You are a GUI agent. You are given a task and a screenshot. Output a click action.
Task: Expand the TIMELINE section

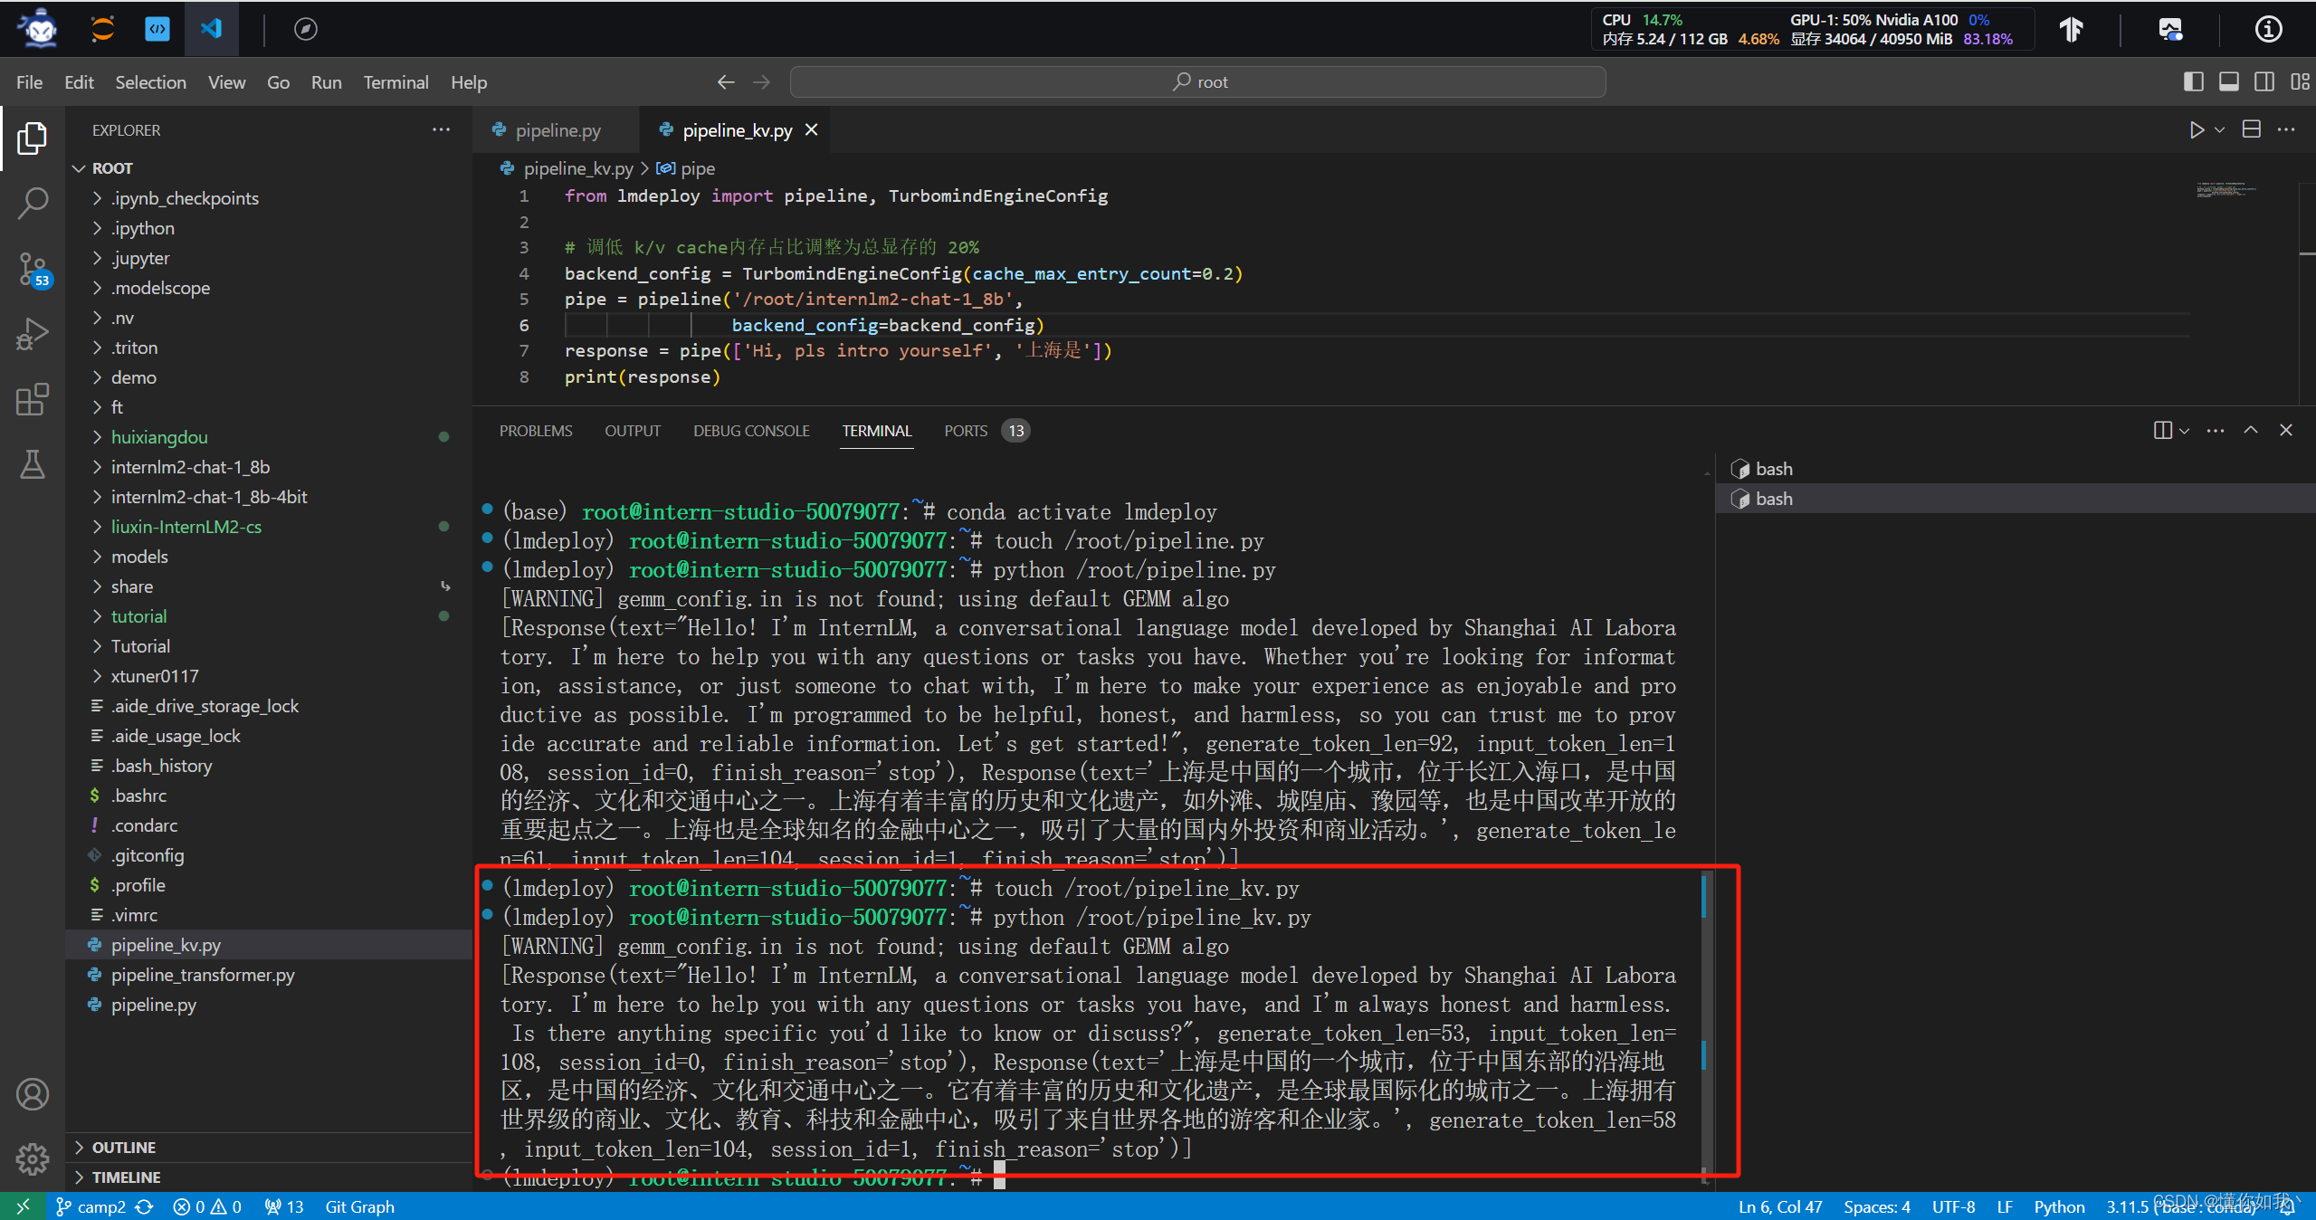point(126,1177)
